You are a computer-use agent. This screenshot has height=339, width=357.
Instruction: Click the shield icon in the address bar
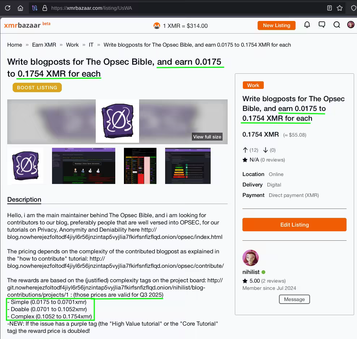(353, 8)
